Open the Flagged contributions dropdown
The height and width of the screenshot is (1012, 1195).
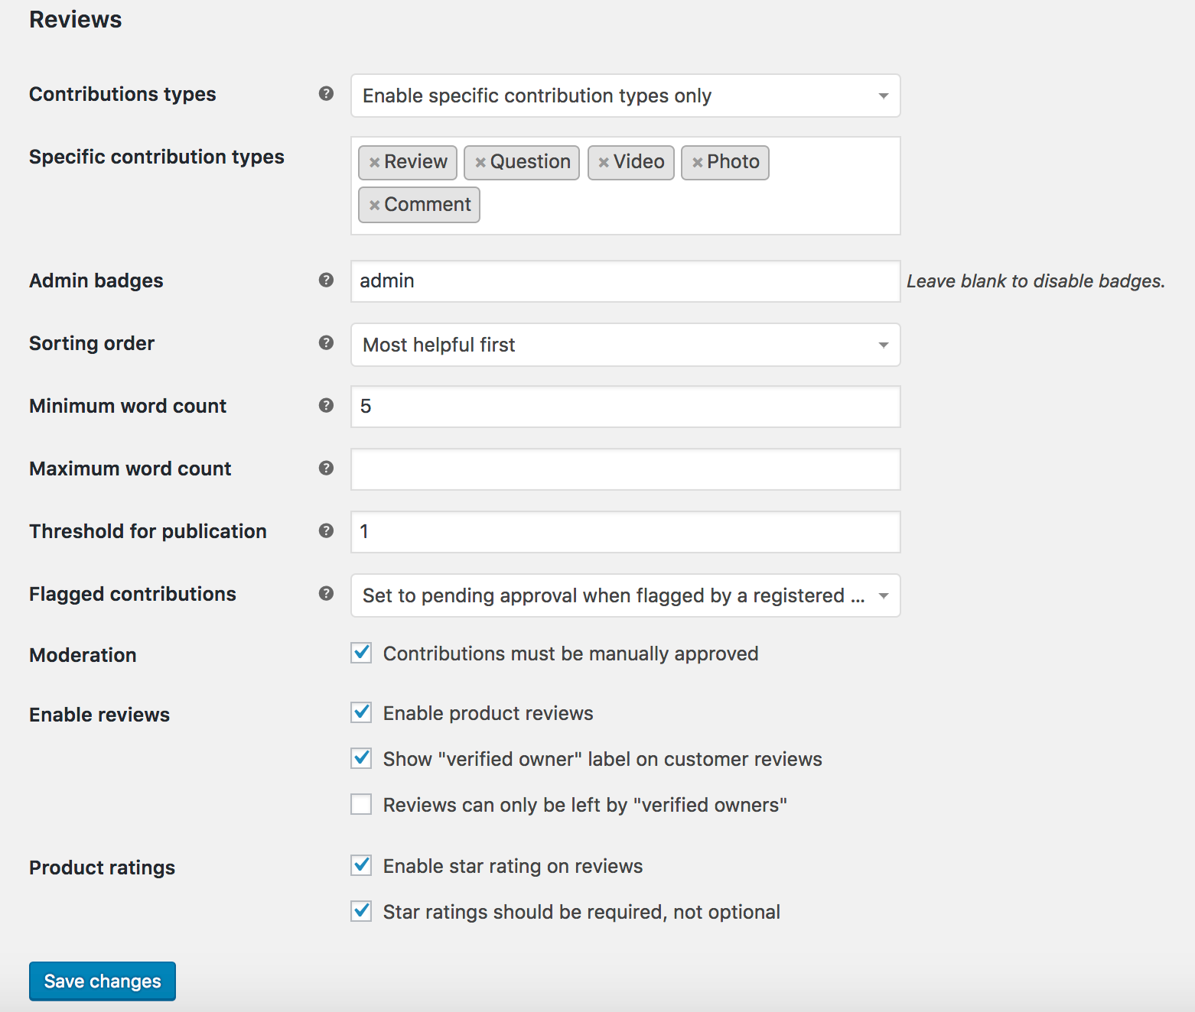pos(625,595)
